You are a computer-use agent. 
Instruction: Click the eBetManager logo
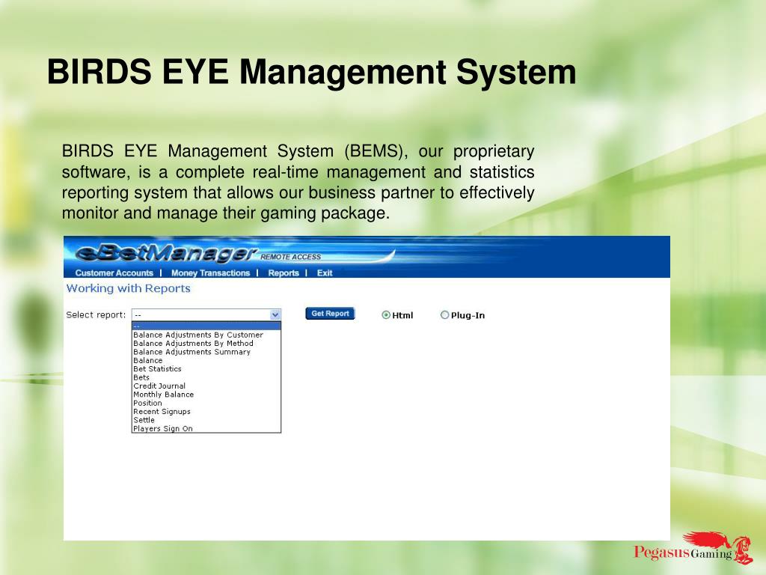166,253
